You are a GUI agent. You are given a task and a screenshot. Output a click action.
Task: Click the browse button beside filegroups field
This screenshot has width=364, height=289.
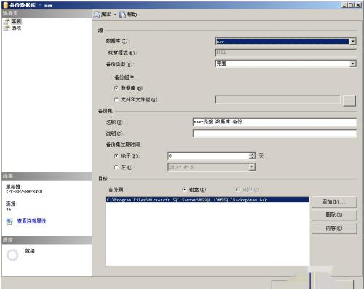349,100
